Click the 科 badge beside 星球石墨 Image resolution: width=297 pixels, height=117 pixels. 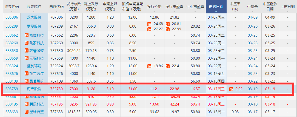[26, 112]
